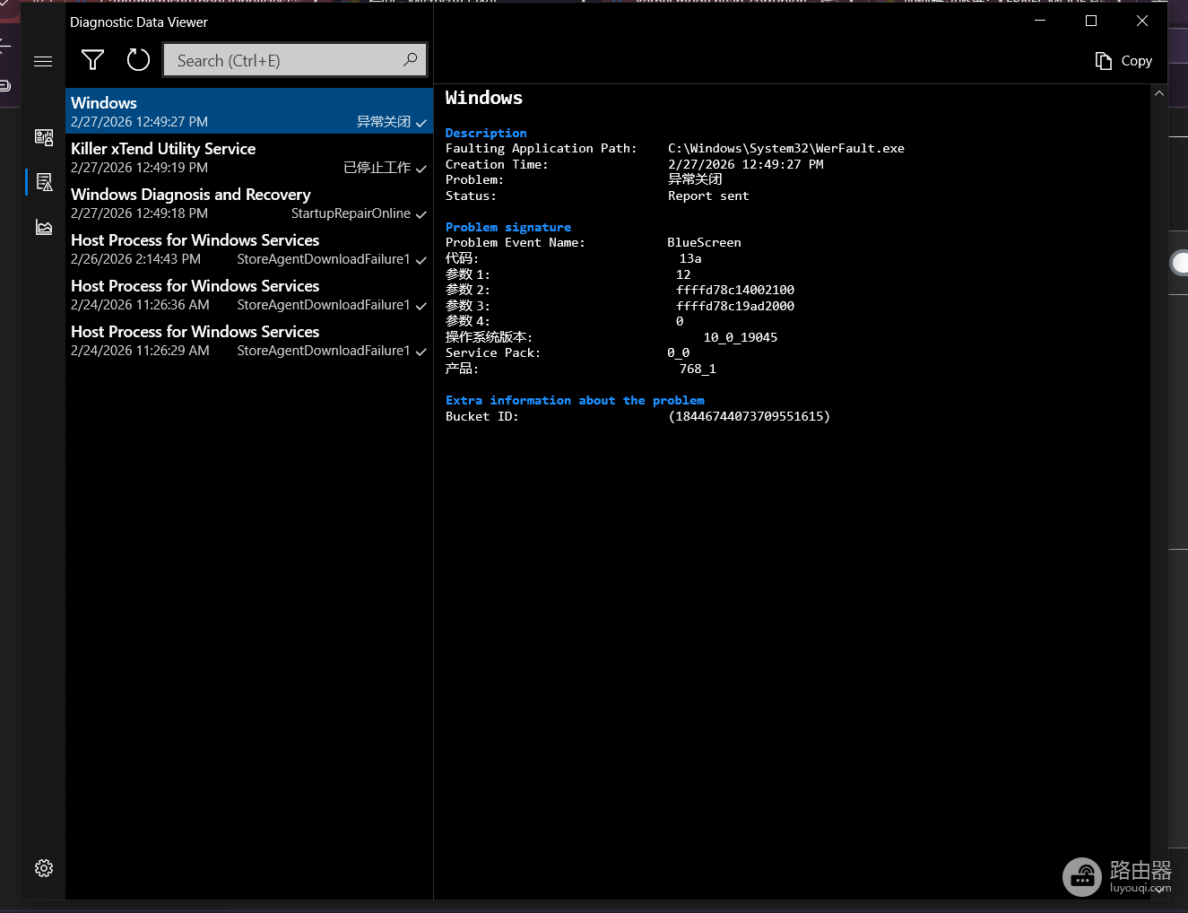This screenshot has width=1188, height=913.
Task: Click the parameter value ffffd78c14002100
Action: pos(735,290)
